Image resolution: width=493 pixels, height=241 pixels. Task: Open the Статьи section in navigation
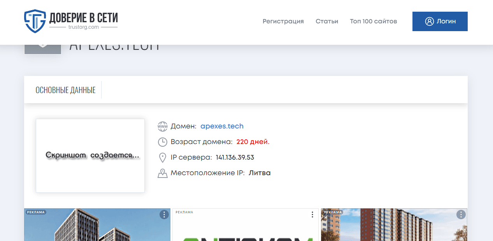click(x=327, y=21)
